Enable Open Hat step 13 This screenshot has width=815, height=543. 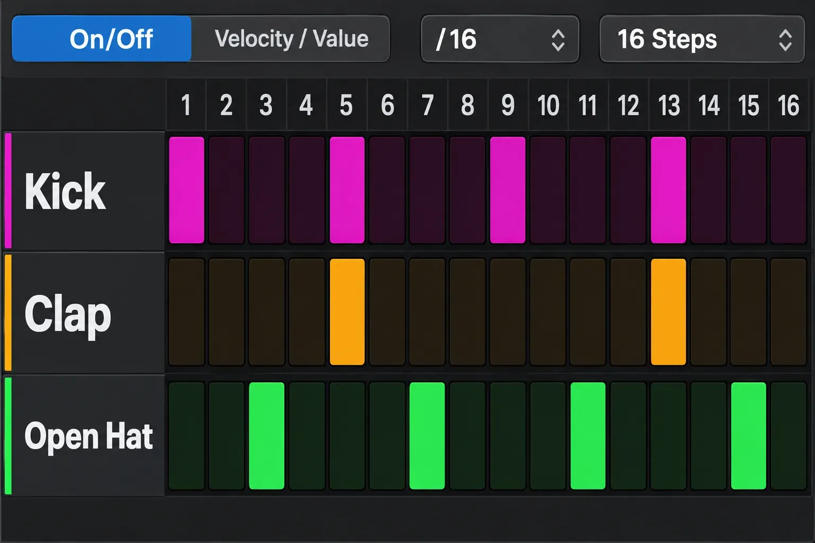[669, 435]
